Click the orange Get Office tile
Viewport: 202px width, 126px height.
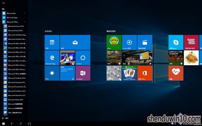pos(145,73)
